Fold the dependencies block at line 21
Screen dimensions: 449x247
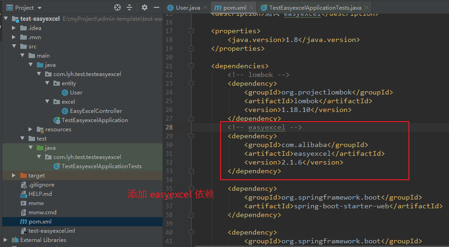coord(191,66)
